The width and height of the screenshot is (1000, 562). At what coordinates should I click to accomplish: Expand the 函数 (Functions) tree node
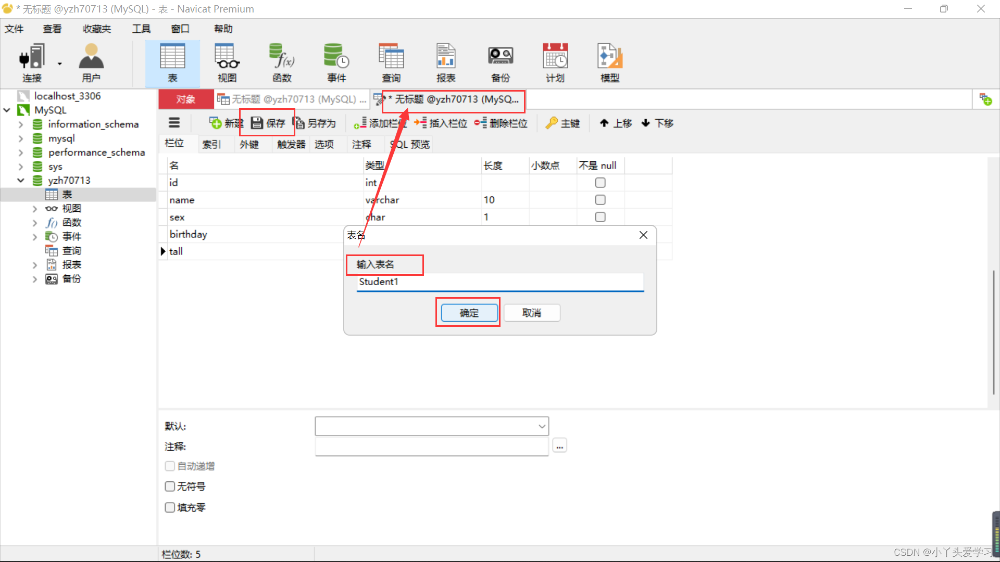click(35, 223)
